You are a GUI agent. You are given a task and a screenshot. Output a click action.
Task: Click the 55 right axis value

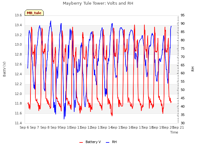[183, 81]
